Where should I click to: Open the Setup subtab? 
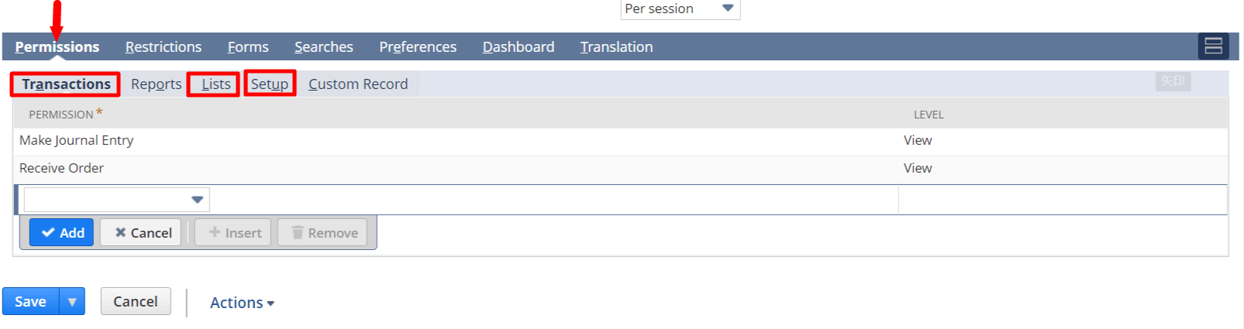(270, 84)
